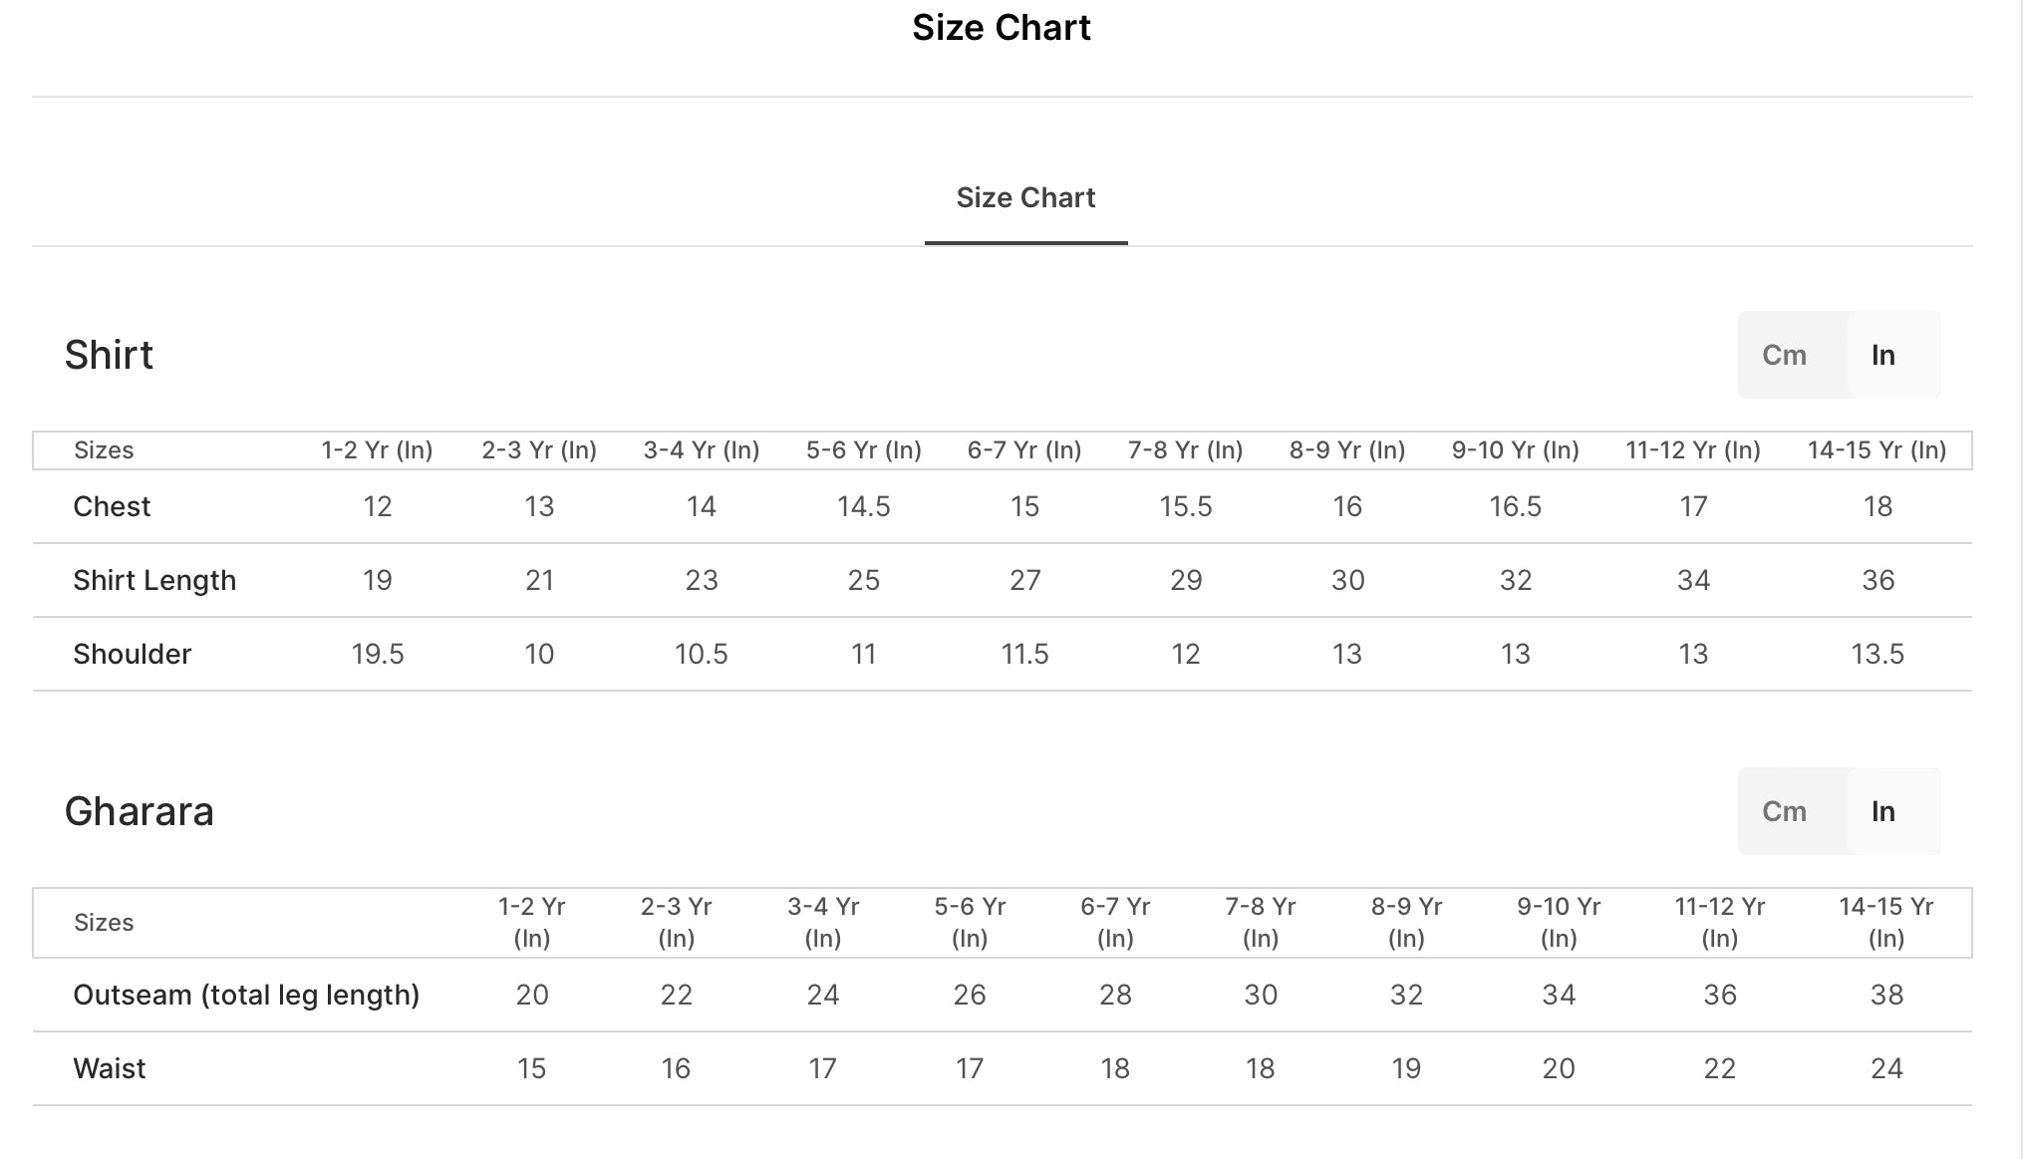This screenshot has width=2023, height=1159.
Task: Click the Gharara section heading
Action: click(x=139, y=811)
